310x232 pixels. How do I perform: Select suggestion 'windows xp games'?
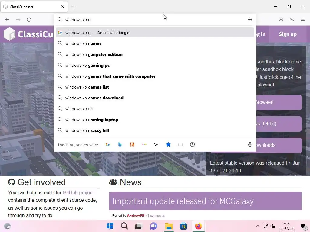pos(155,43)
